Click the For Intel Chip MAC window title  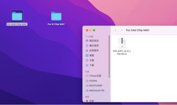138,30
